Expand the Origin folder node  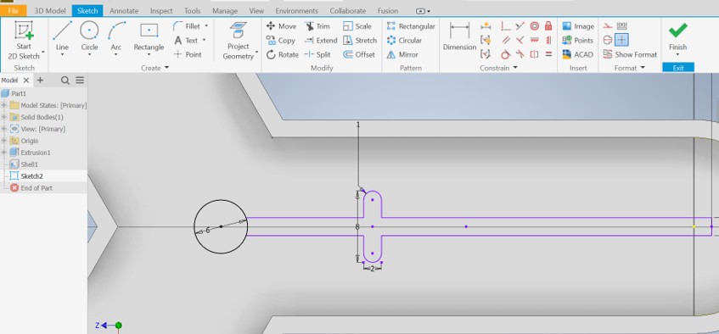tap(4, 141)
